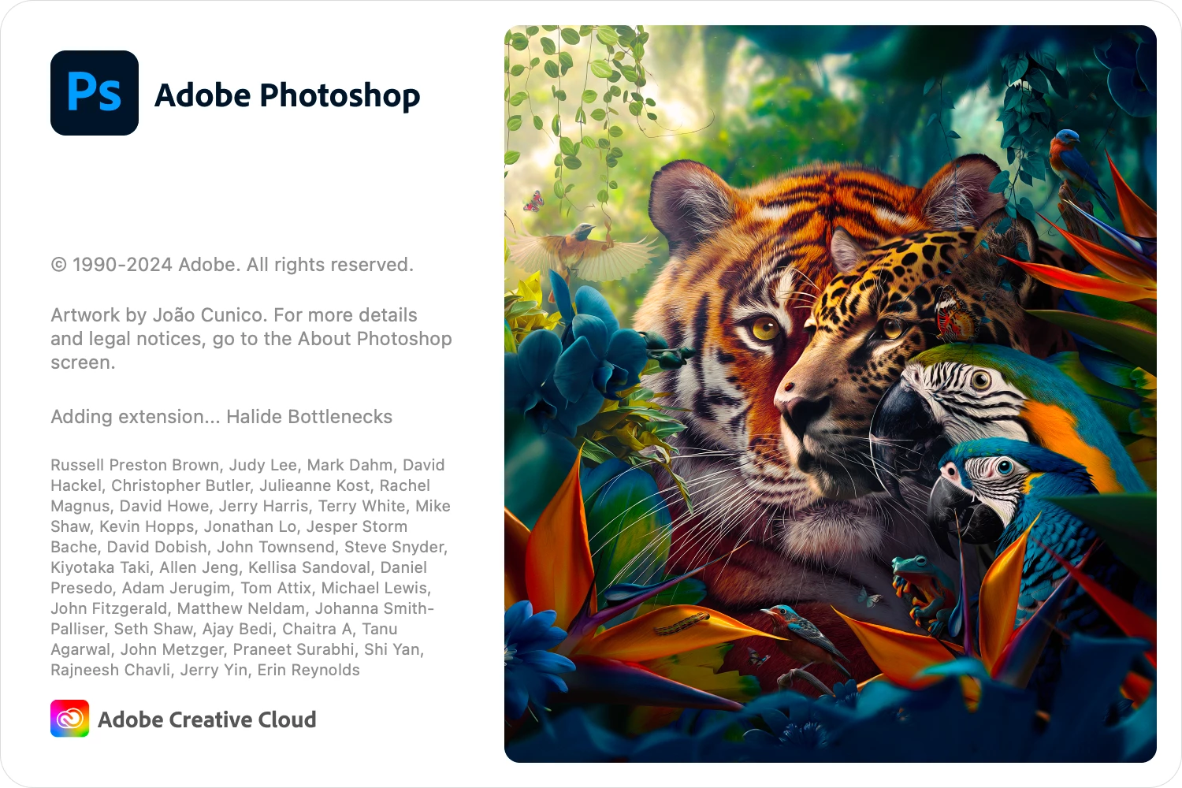Click the name Julieanne Kost in credits

[x=314, y=485]
